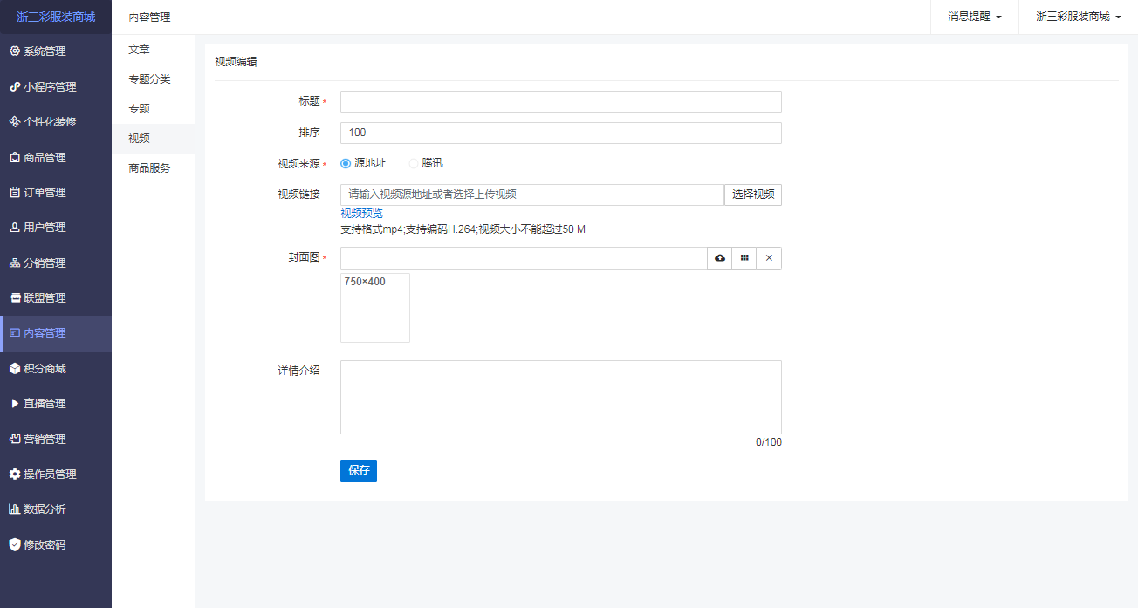
Task: Click the 订单管理 list icon
Action: point(14,193)
